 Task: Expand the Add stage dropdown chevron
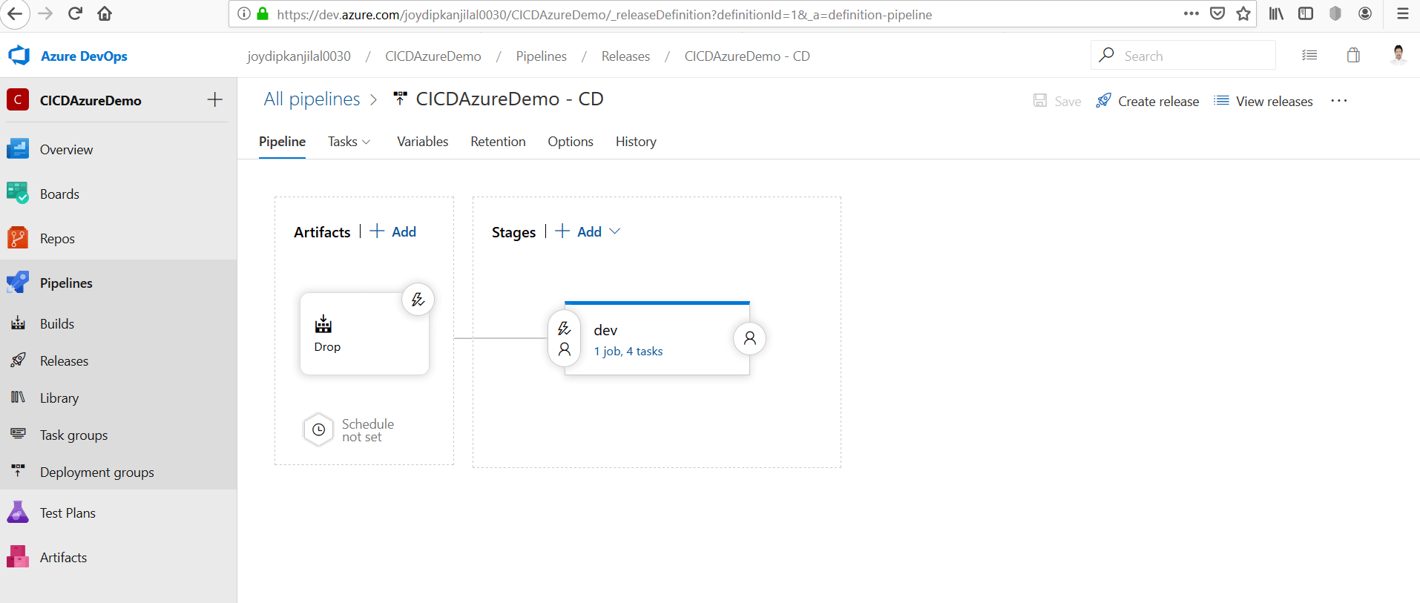coord(615,231)
